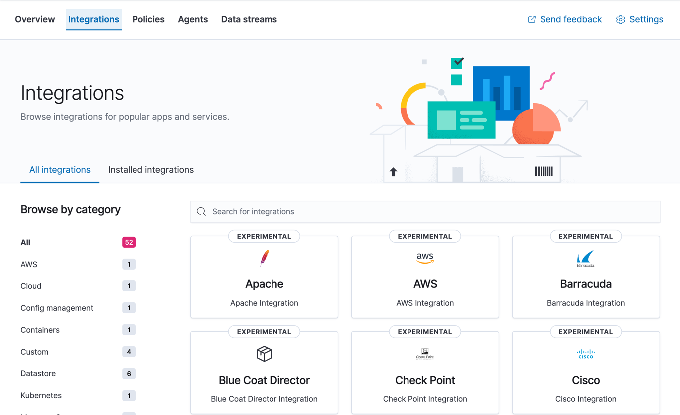The width and height of the screenshot is (680, 415).
Task: Click the Barracuda logo icon
Action: 585,258
